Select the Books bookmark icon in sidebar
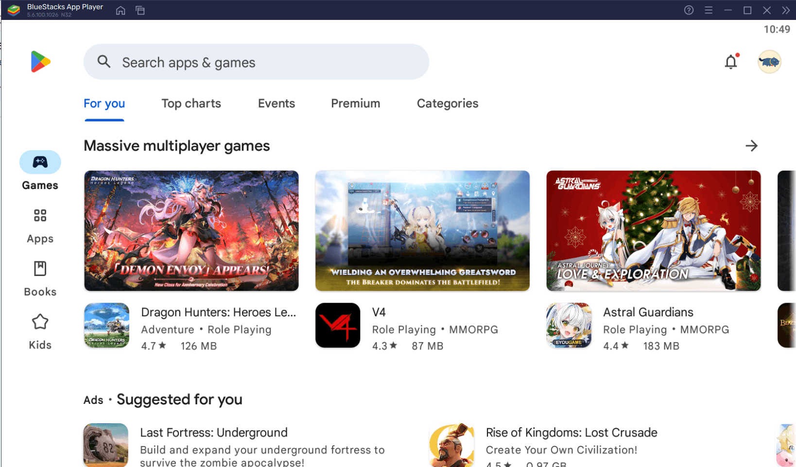Viewport: 796px width, 467px height. click(x=40, y=268)
